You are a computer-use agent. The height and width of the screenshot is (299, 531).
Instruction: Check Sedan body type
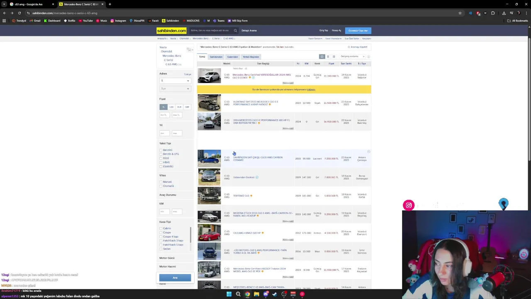[x=161, y=249]
